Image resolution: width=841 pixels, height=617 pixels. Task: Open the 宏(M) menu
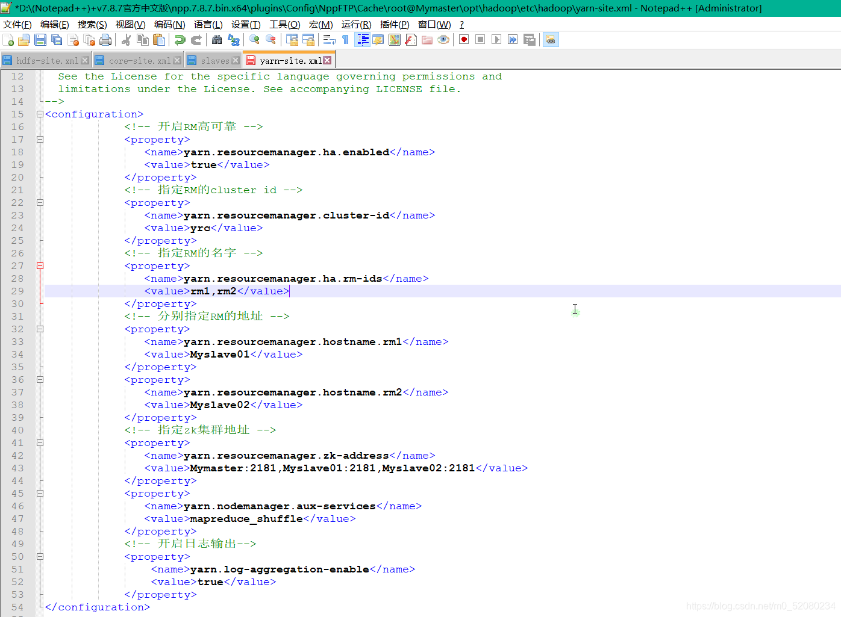321,24
